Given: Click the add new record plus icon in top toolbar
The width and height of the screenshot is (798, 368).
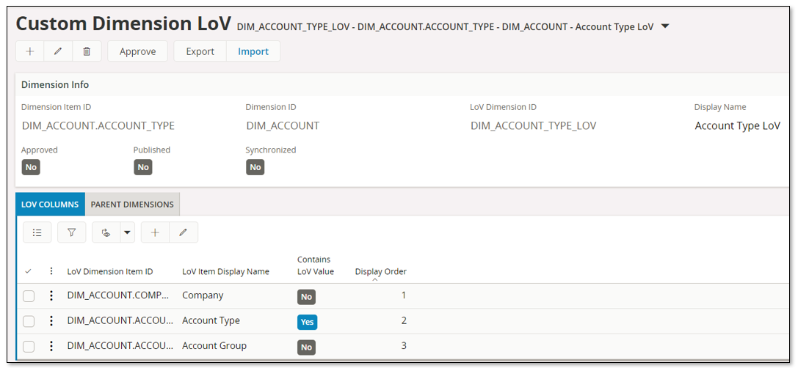Looking at the screenshot, I should tap(30, 51).
